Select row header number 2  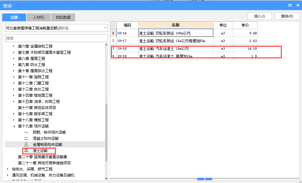[x=113, y=41]
